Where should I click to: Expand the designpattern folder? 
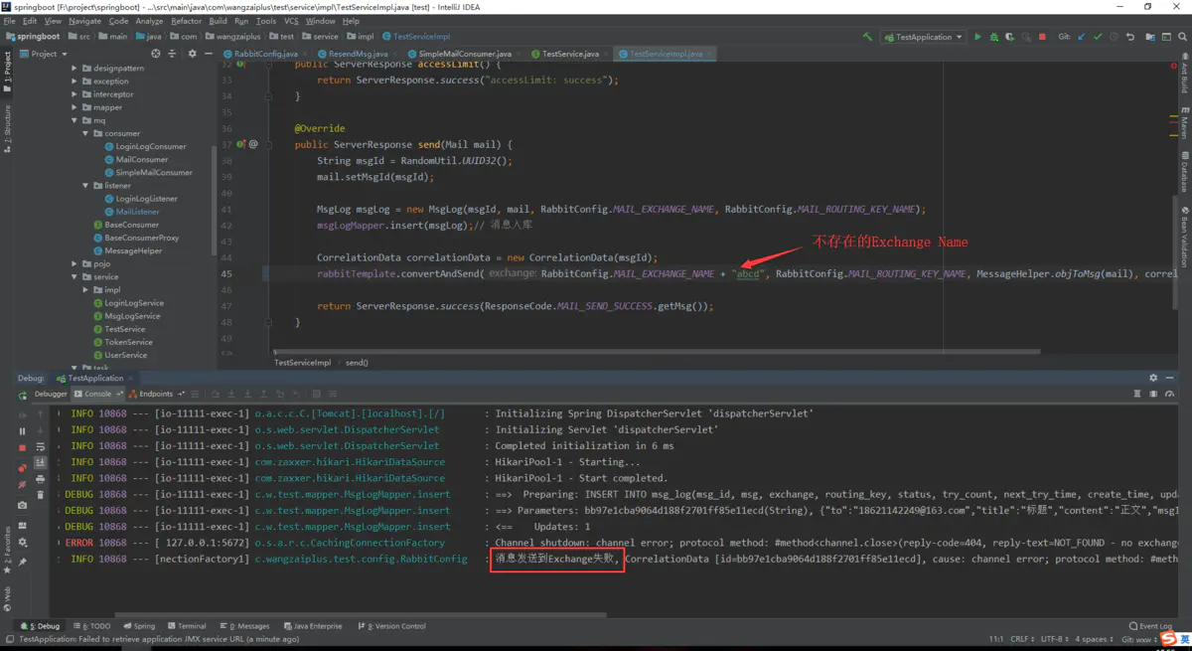pos(74,69)
